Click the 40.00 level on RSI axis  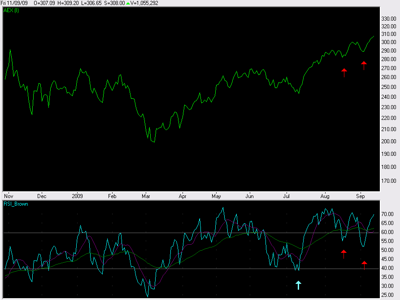coord(387,268)
